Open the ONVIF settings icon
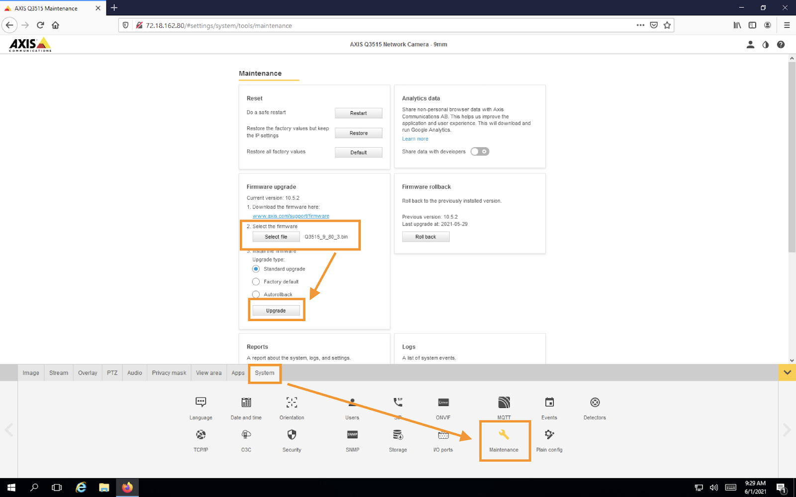796x497 pixels. click(442, 405)
